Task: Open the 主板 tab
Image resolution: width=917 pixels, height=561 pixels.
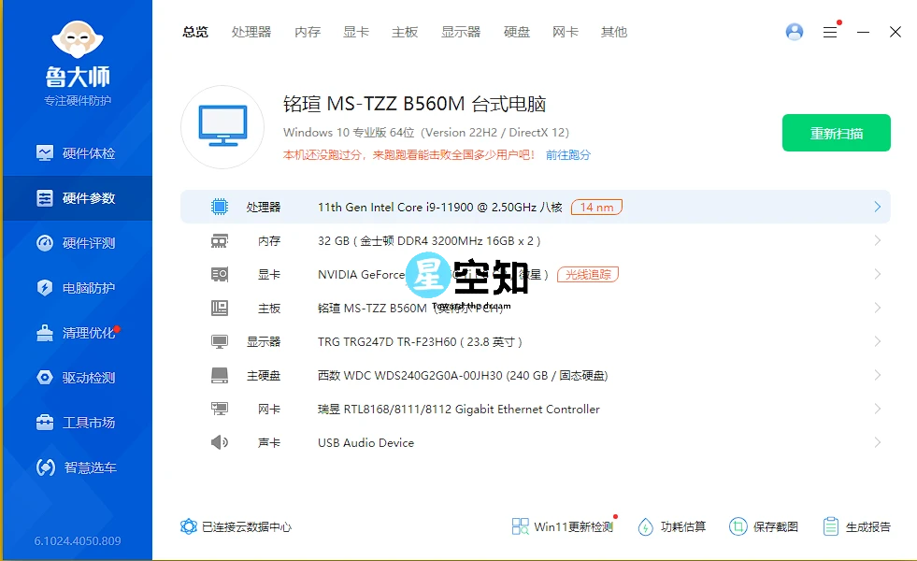Action: [405, 31]
